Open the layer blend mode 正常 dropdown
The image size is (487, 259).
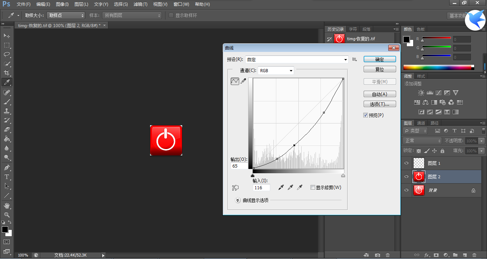(x=422, y=141)
